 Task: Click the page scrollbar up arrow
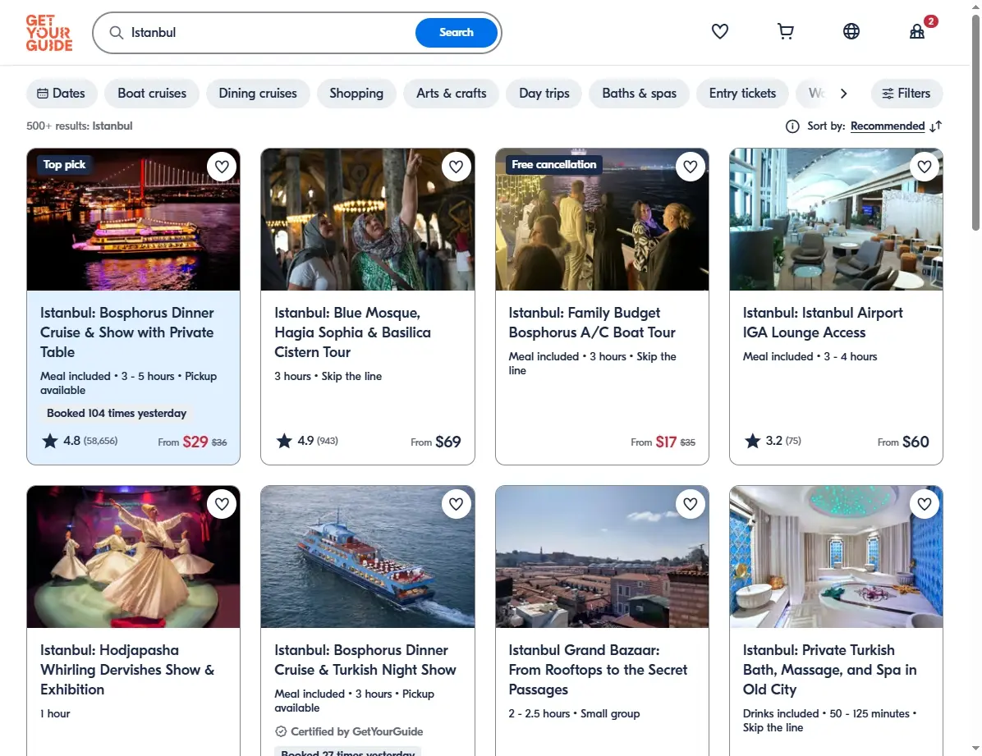coord(975,7)
